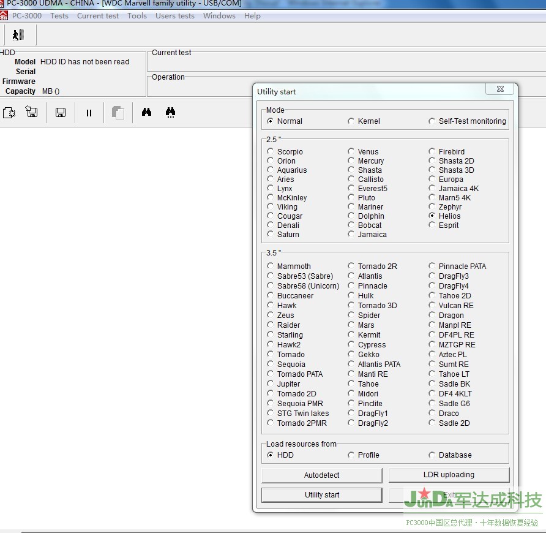Click the plain floppy disk save icon

pyautogui.click(x=61, y=113)
